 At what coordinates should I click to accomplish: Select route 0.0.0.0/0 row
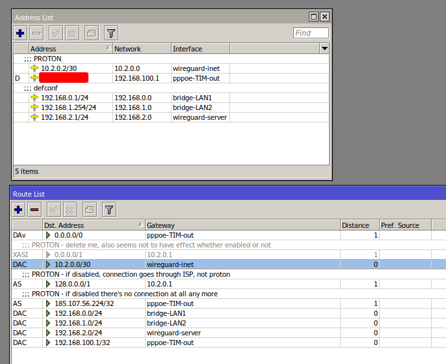click(x=229, y=235)
